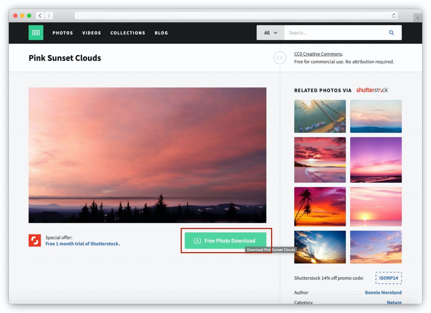Click the Free for commercial use text
Screen dimensions: 431x313
tap(344, 62)
